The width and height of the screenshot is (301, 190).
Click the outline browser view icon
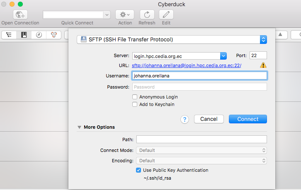tap(9, 35)
